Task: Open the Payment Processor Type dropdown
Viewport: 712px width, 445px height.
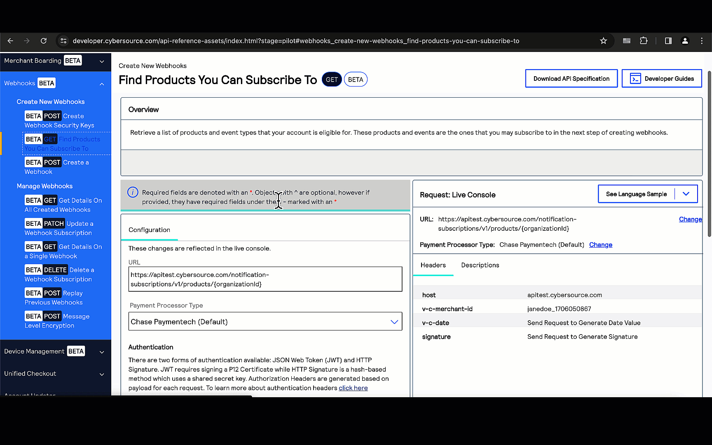Action: coord(265,322)
